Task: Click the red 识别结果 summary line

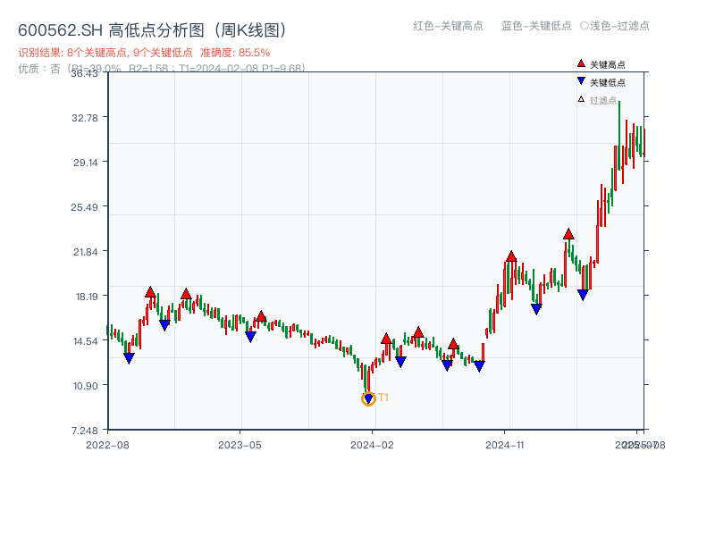Action: coord(144,53)
